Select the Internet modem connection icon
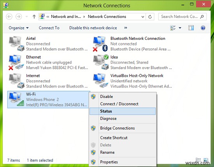The image size is (214, 167). click(x=17, y=81)
